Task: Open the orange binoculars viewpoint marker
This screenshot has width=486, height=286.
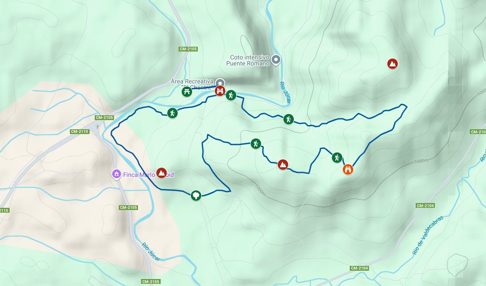Action: tap(348, 169)
